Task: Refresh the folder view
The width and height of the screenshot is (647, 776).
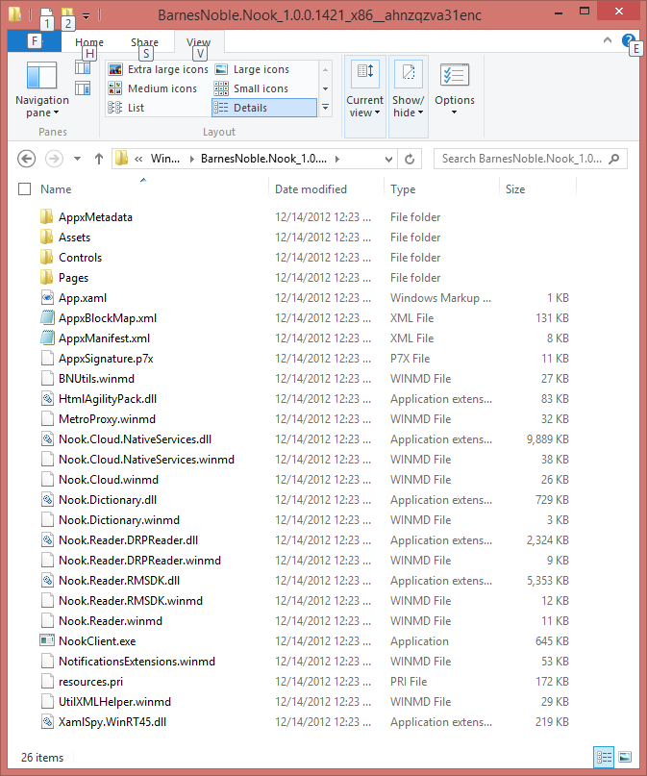Action: tap(410, 159)
